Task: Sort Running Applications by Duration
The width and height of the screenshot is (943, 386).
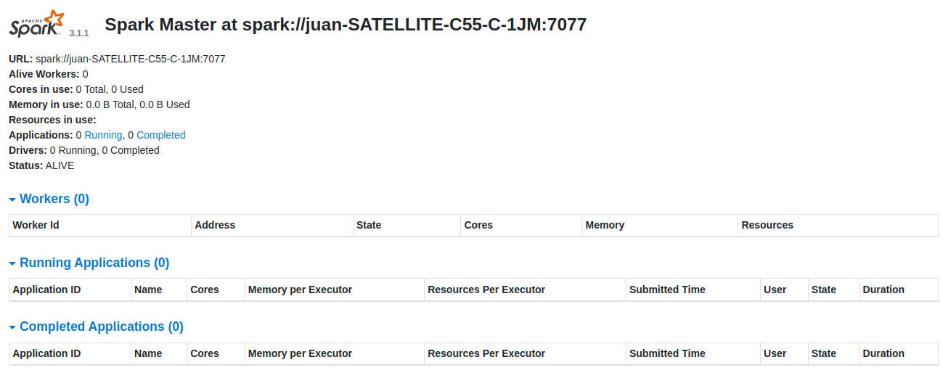Action: pos(883,289)
